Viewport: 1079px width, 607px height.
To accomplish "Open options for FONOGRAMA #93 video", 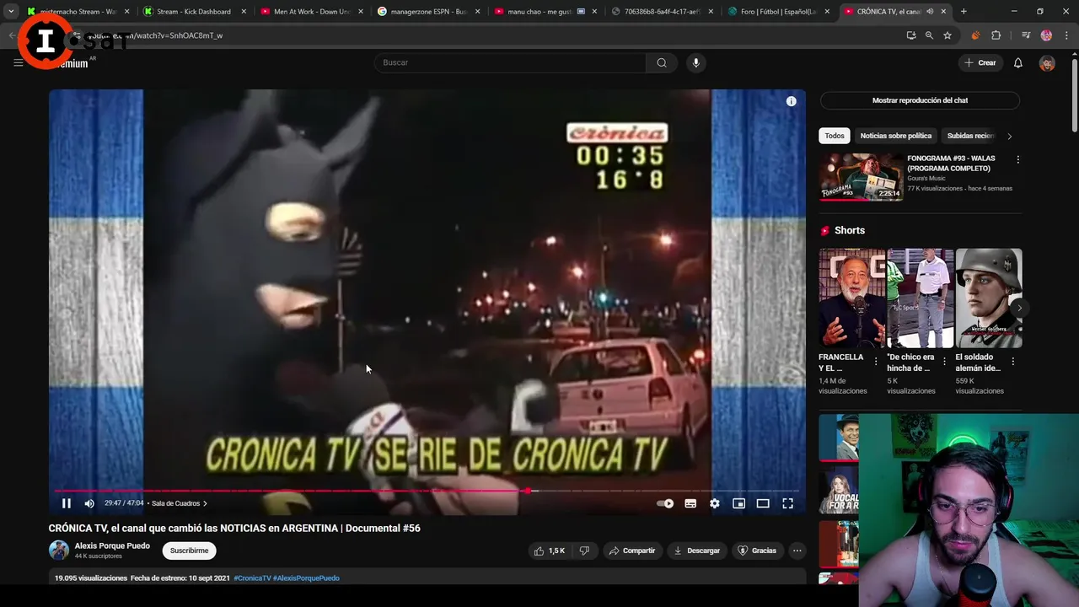I will [x=1017, y=159].
